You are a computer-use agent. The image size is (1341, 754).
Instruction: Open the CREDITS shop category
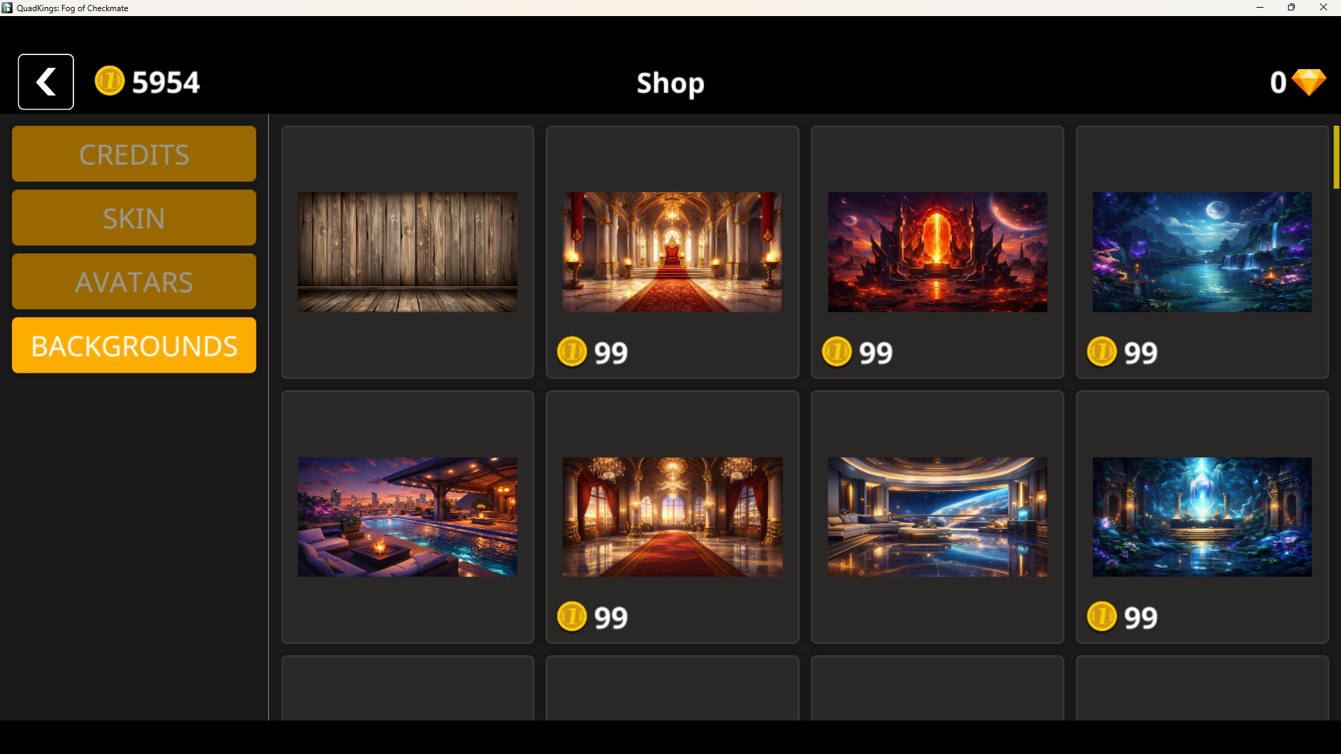[x=134, y=154]
